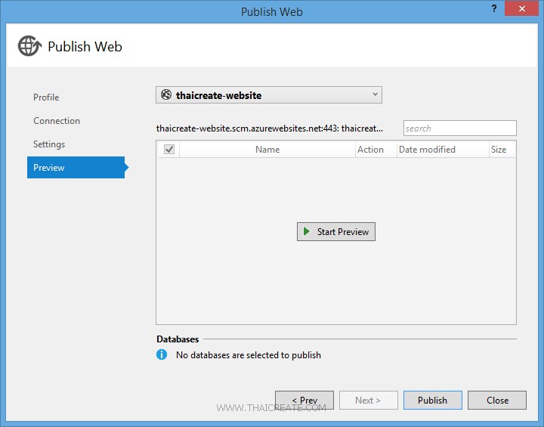Click the thaicreate-website.scm.azurewebsites.net:443 text
Viewport: 544px width, 427px height.
(x=270, y=128)
